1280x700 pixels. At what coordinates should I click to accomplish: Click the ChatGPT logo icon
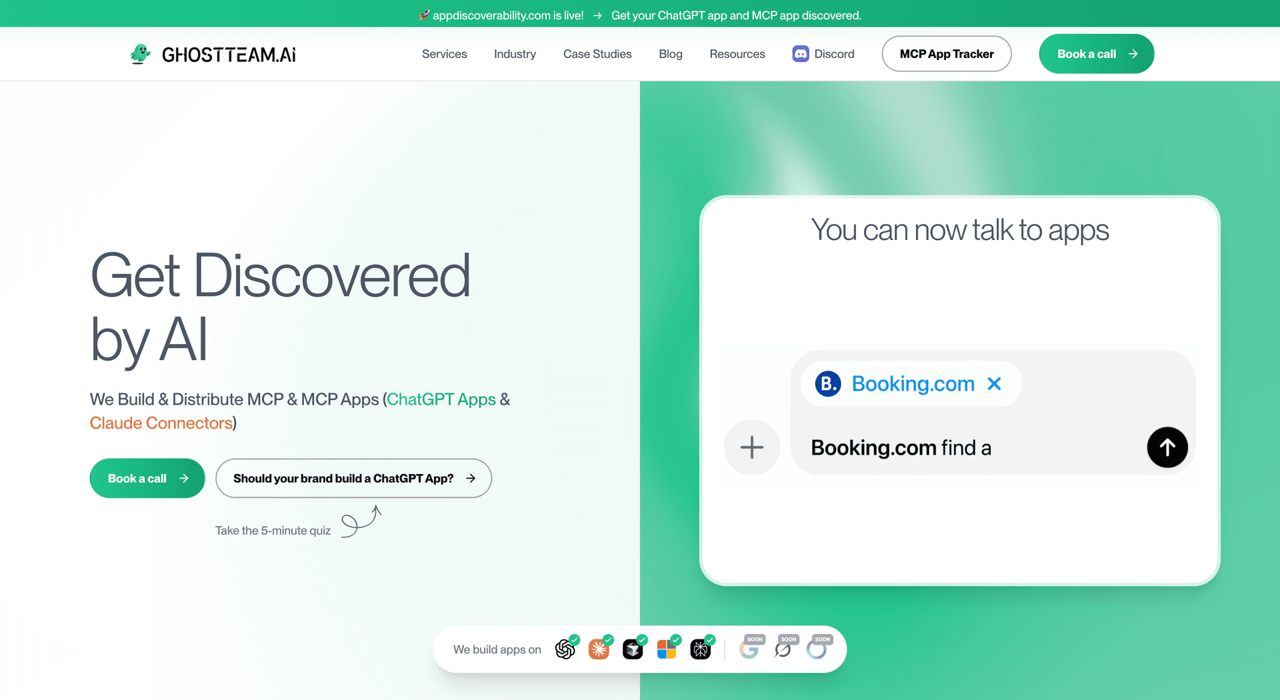tap(565, 649)
